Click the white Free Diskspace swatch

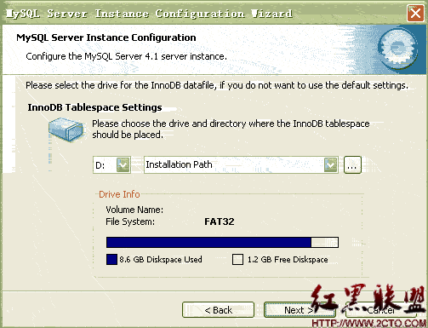237,260
